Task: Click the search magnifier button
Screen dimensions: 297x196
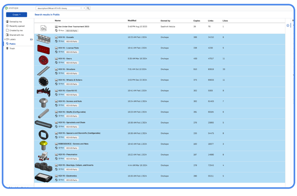Action: click(x=89, y=8)
